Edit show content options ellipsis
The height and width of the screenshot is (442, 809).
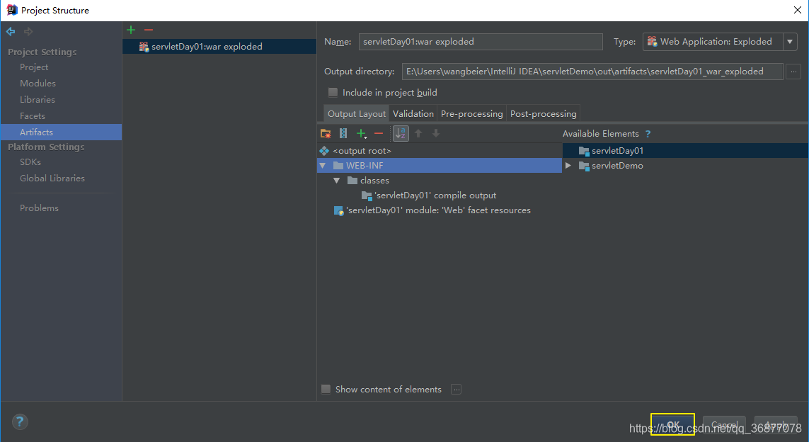(456, 390)
